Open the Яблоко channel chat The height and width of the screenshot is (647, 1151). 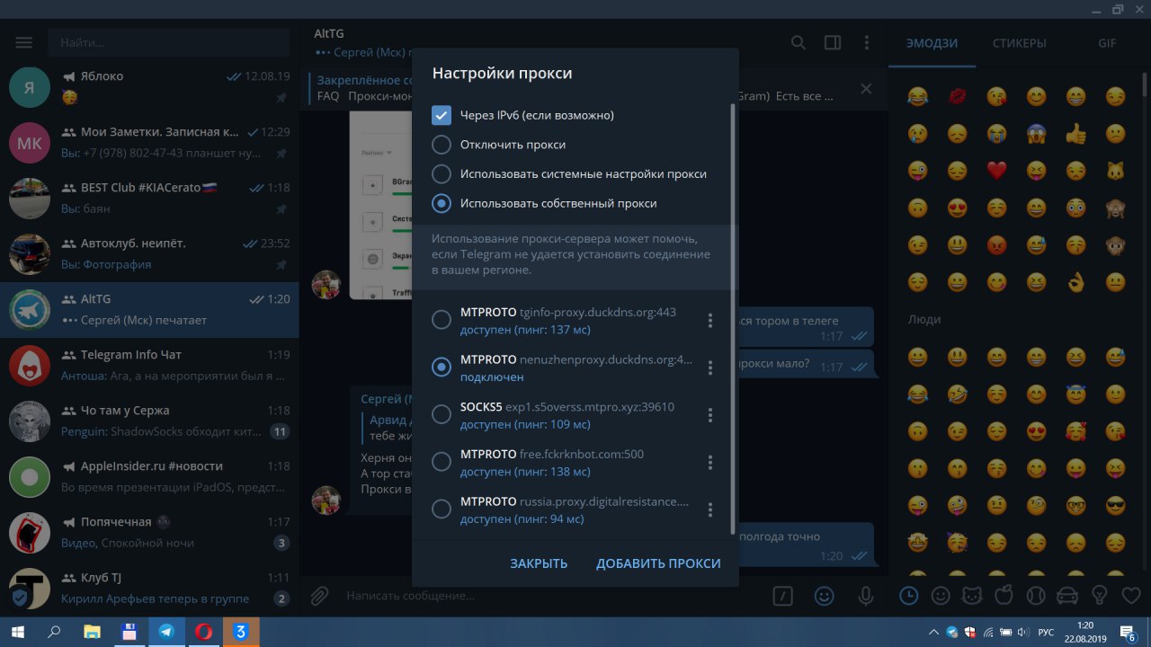click(149, 86)
